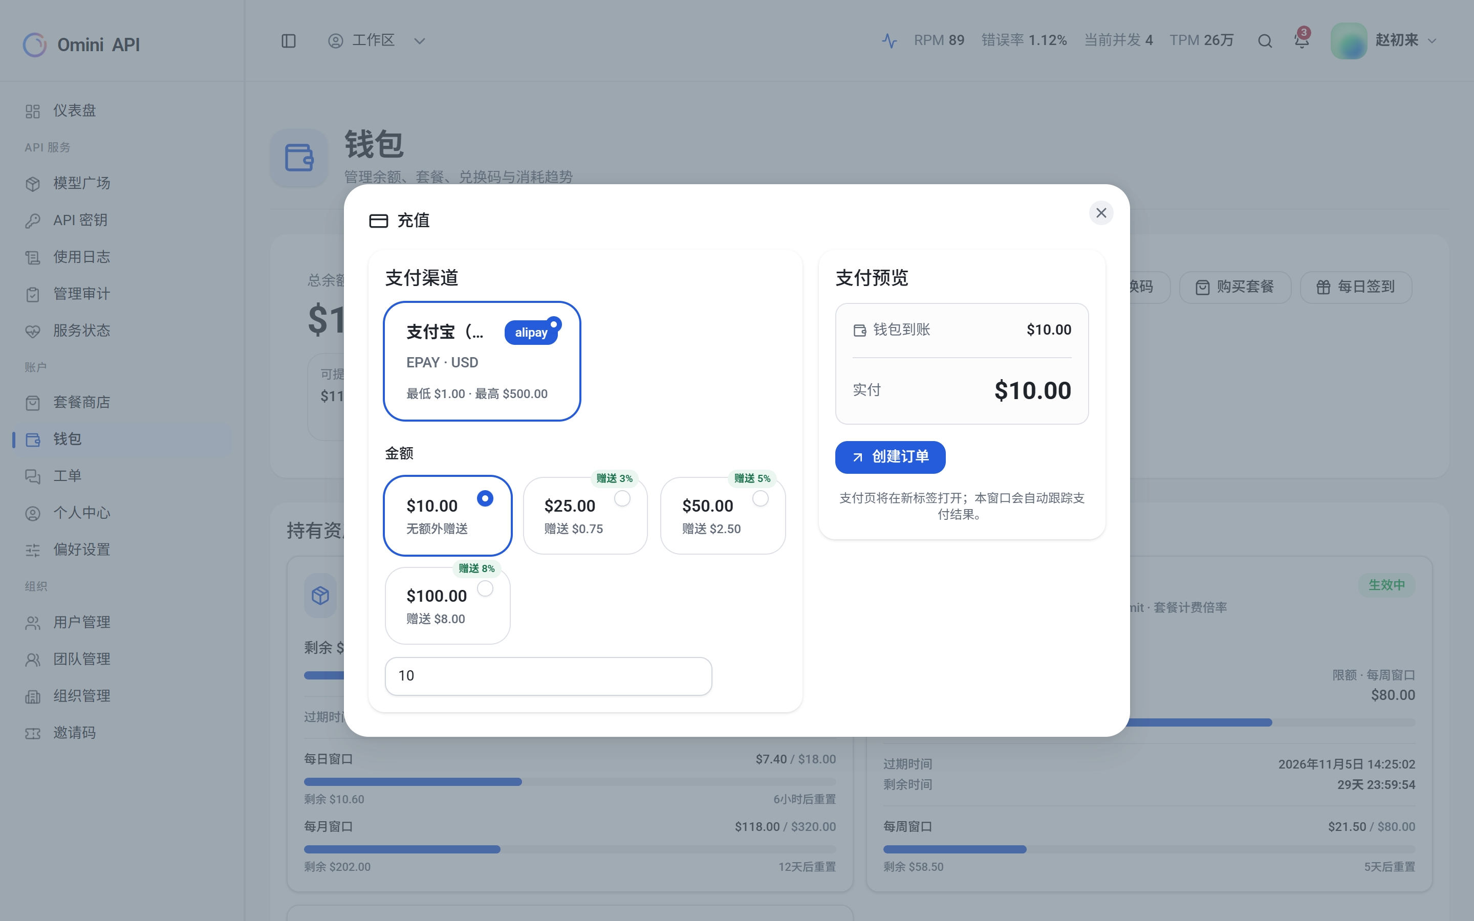Click the sliders icon beside 偏好设置
This screenshot has height=921, width=1474.
click(33, 550)
